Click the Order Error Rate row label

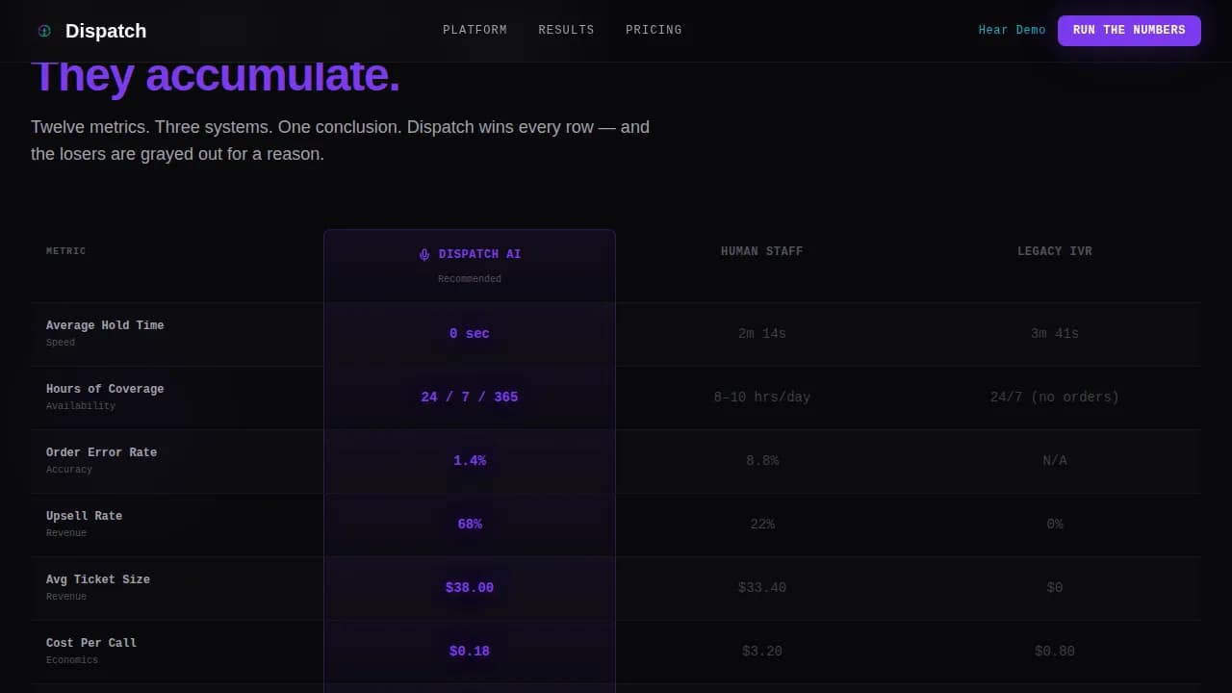(101, 452)
